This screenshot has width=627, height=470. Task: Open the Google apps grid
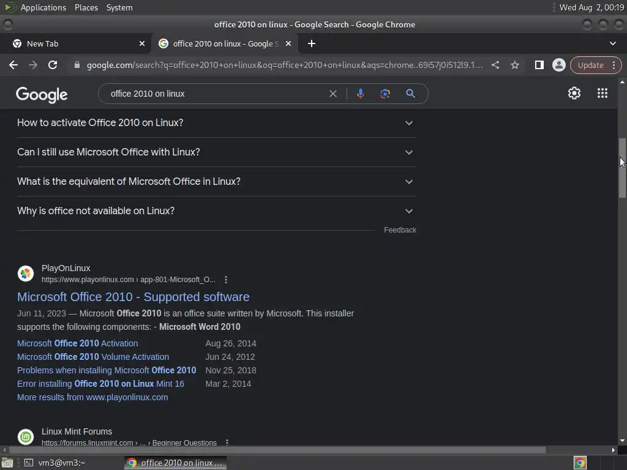(x=603, y=93)
